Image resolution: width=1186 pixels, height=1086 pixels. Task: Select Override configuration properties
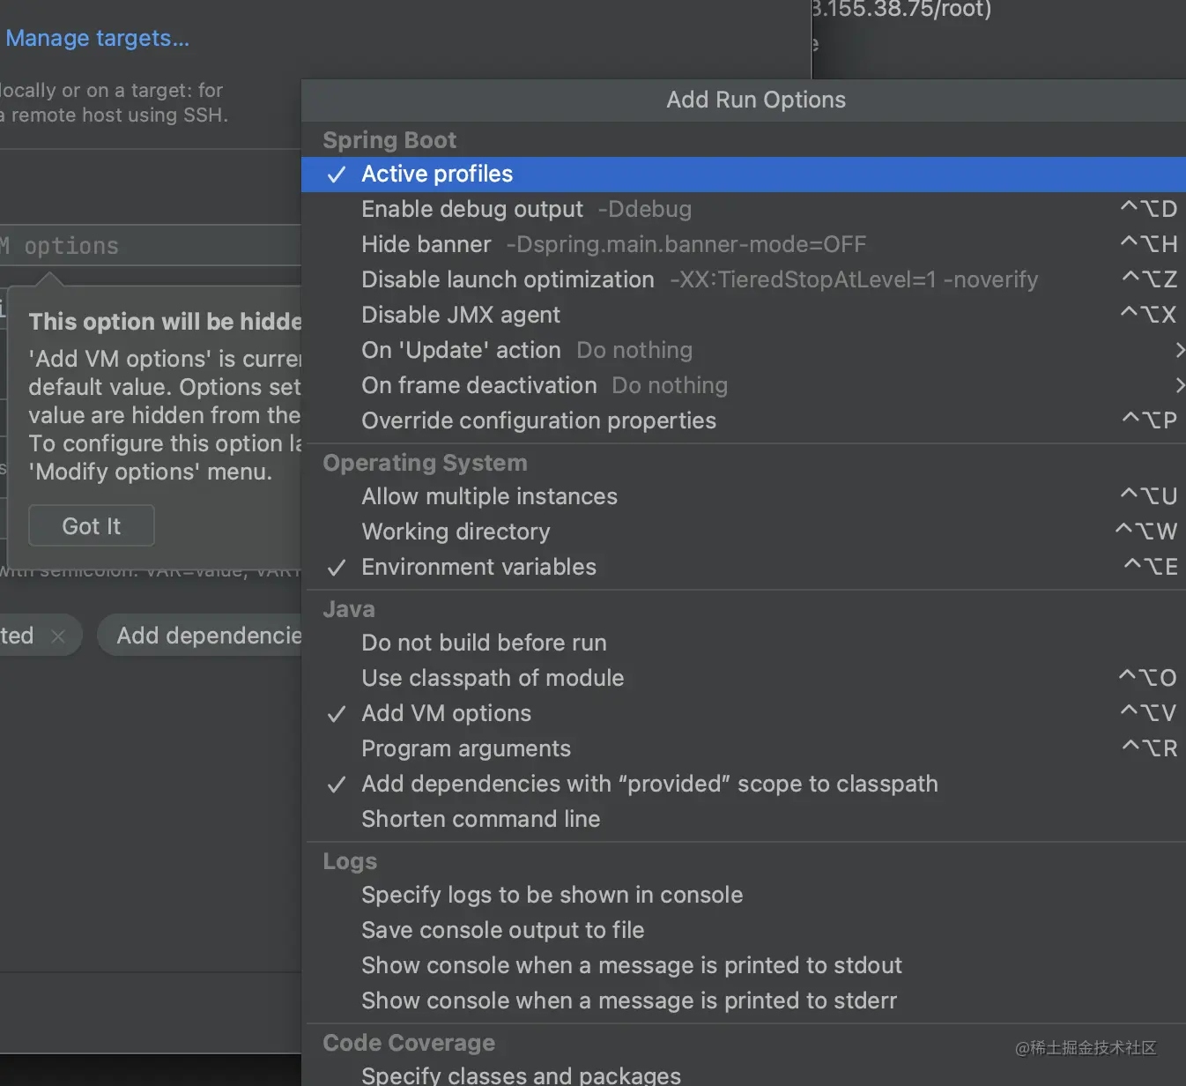[x=744, y=421]
